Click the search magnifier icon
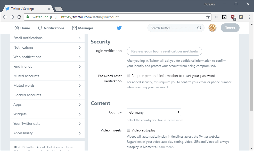The width and height of the screenshot is (254, 151). [199, 28]
